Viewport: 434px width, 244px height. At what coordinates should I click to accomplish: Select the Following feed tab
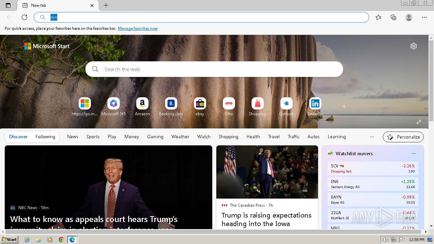pos(45,137)
